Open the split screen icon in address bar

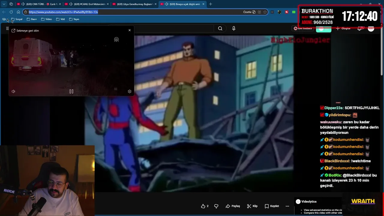[x=259, y=12]
